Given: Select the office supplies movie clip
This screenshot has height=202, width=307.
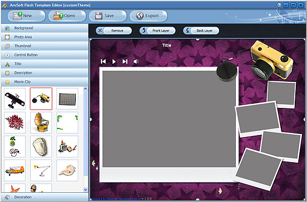Looking at the screenshot, I should [67, 146].
